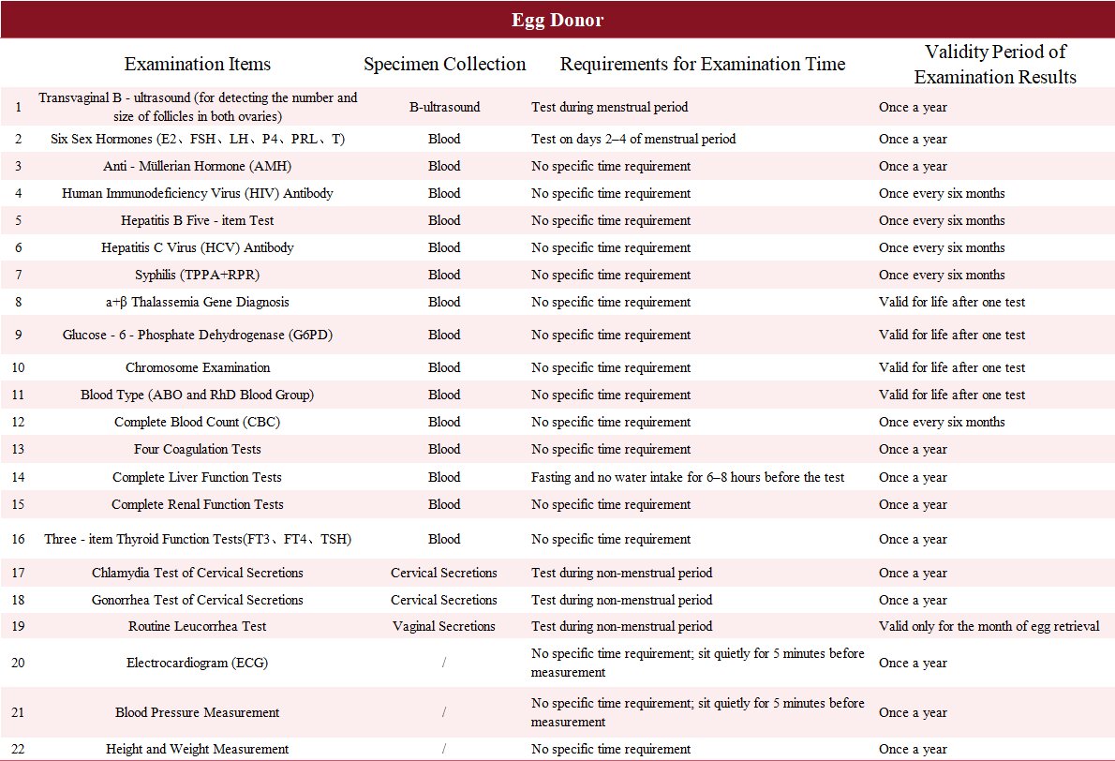Select Test on days 2–4 of menstrual period
1115x761 pixels.
click(x=632, y=139)
